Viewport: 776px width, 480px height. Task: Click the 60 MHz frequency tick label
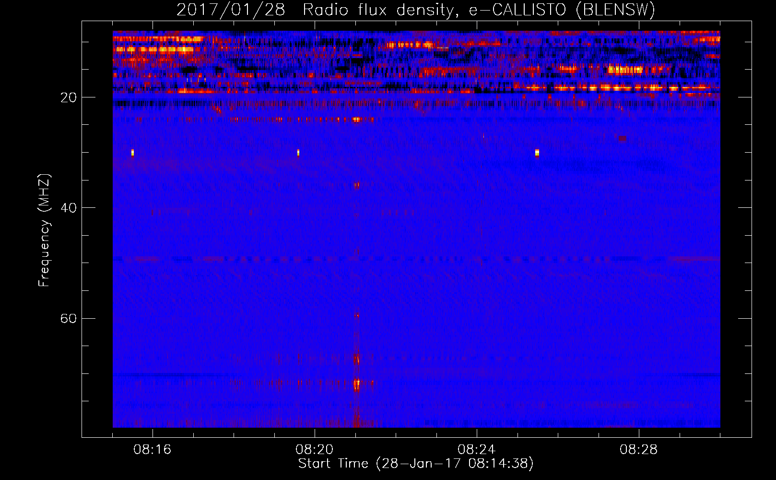point(69,318)
